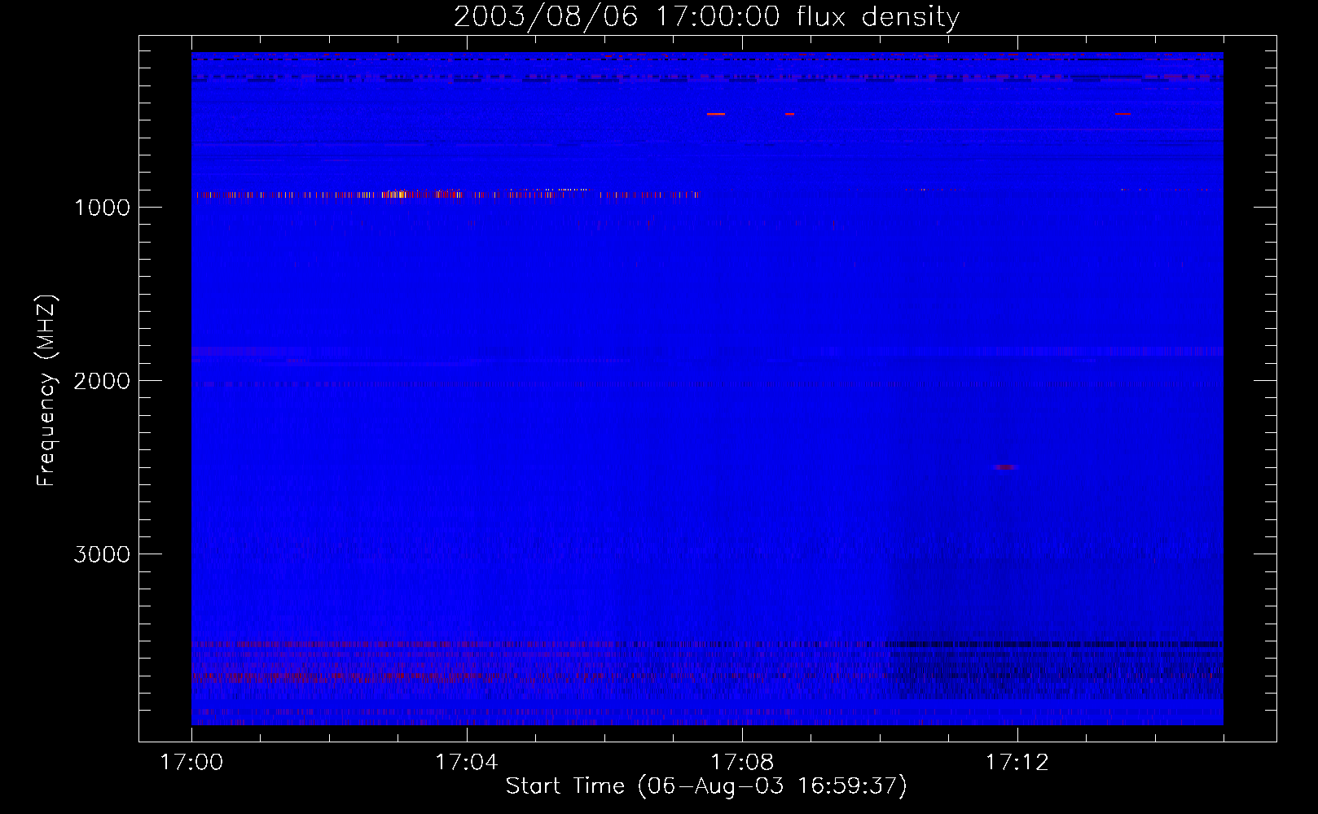
Task: Click the 17:00 time tick label
Action: click(x=191, y=763)
